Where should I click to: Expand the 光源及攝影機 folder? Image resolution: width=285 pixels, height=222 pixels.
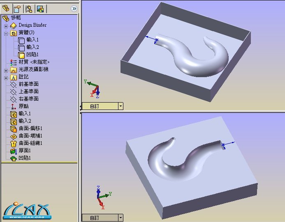(6, 71)
